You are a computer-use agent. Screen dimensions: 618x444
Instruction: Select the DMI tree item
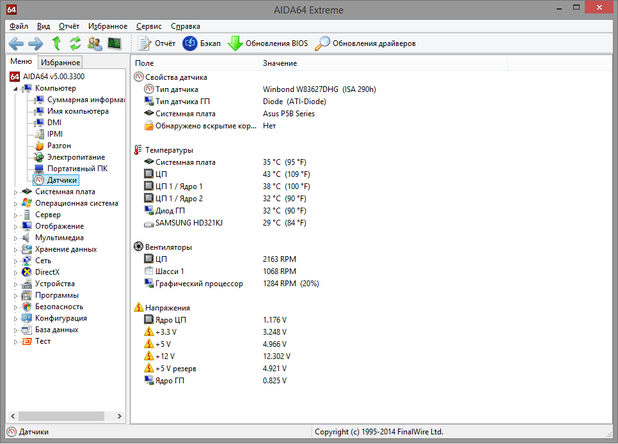(54, 123)
